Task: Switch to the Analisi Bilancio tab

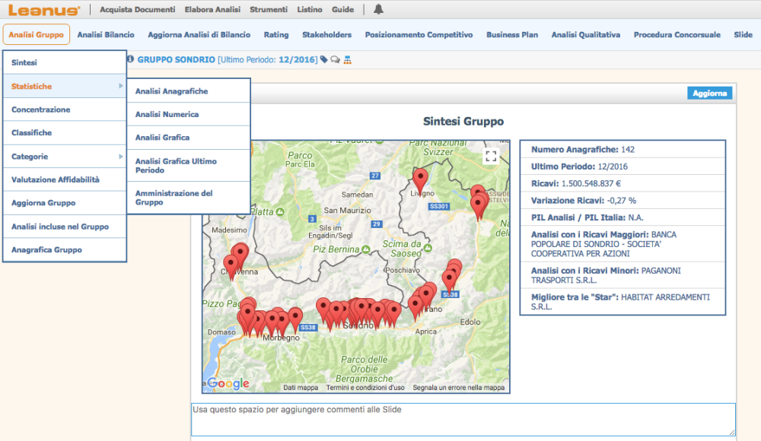Action: (x=106, y=34)
